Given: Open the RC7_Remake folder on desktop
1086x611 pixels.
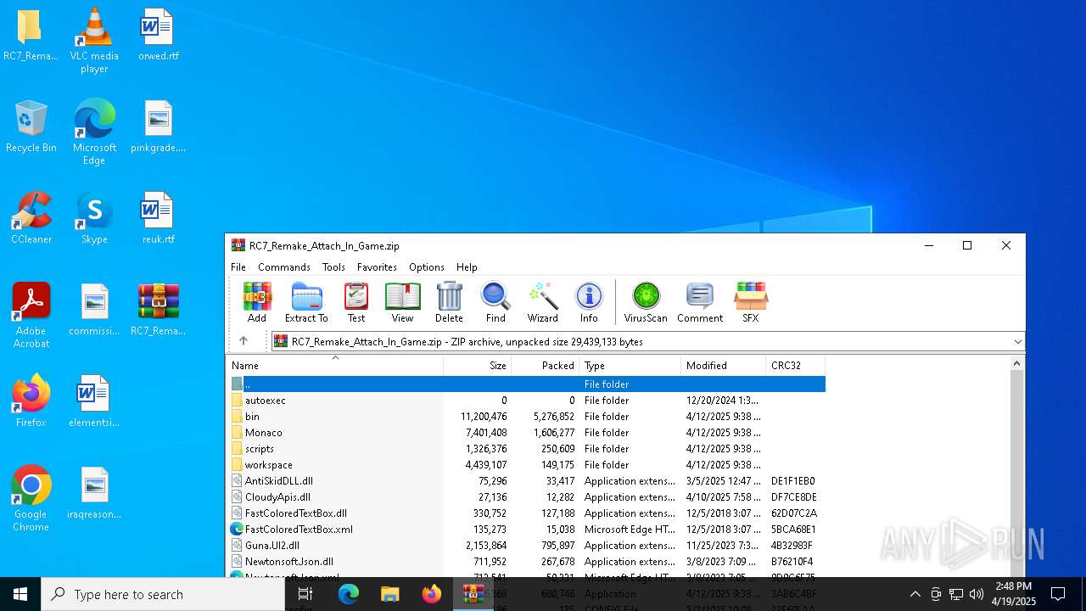Looking at the screenshot, I should tap(31, 36).
